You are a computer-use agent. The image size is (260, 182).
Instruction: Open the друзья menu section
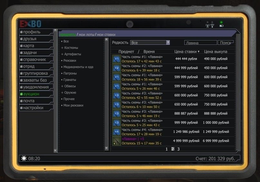click(36, 39)
